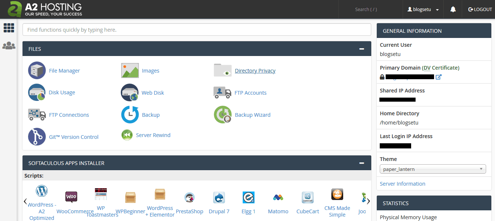The image size is (495, 221).
Task: Select the WordPress A2 Optimized icon
Action: pos(42,191)
